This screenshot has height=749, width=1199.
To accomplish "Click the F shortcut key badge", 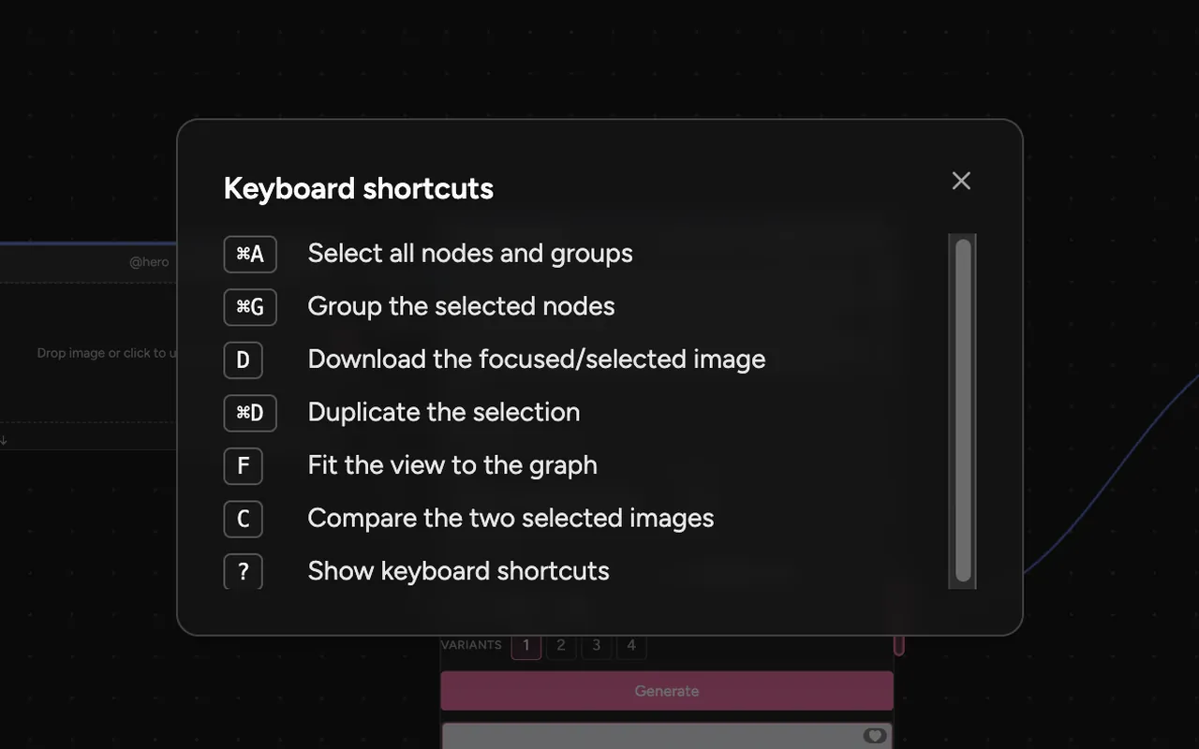I will coord(243,465).
